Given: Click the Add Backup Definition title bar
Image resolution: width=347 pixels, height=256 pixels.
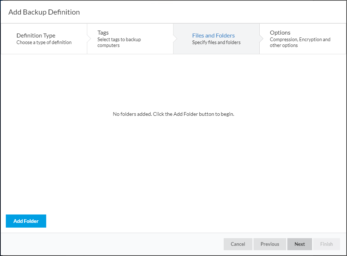Looking at the screenshot, I should pyautogui.click(x=44, y=12).
